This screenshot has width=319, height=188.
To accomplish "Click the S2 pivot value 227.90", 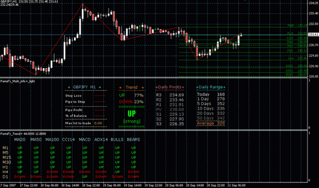I will point(177,119).
